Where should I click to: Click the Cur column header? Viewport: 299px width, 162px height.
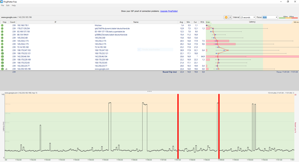click(x=195, y=22)
